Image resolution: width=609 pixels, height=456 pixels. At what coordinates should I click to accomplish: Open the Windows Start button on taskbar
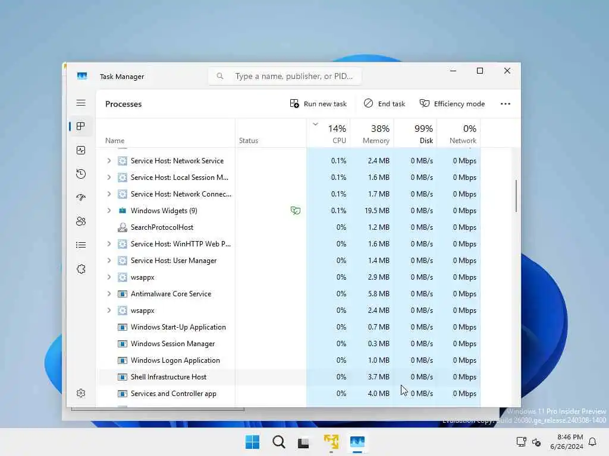(x=252, y=442)
